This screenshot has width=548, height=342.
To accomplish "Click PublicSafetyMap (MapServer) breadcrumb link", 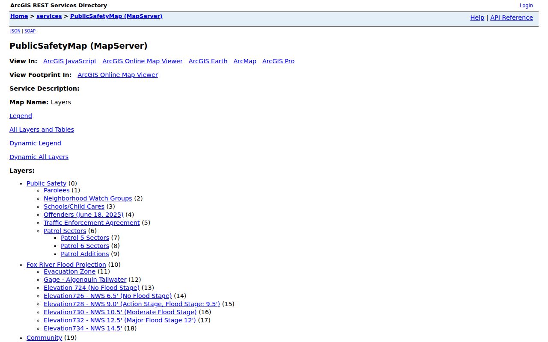I will point(116,16).
